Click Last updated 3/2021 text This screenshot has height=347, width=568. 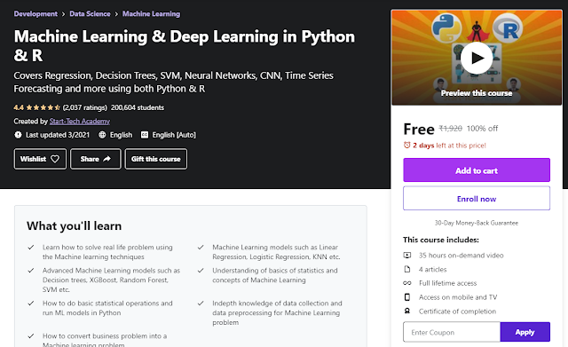(x=58, y=135)
